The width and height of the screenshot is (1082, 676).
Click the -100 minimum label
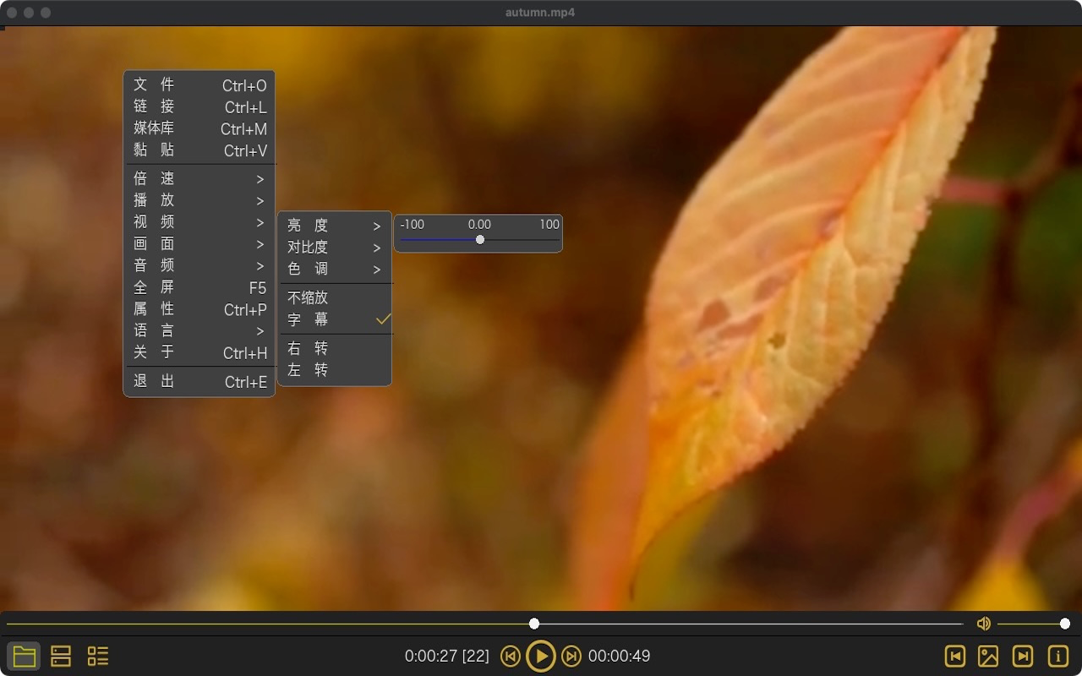[x=413, y=224]
